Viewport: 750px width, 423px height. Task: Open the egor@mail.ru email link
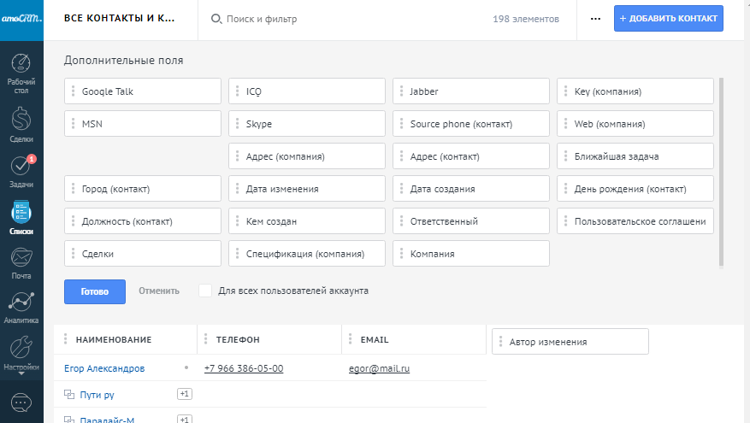pos(379,368)
